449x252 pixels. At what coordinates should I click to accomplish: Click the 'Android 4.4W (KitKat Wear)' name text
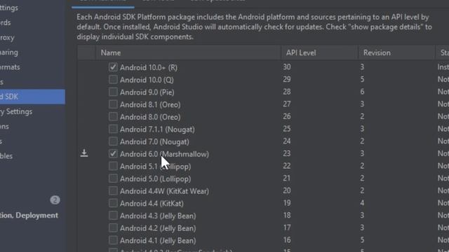pyautogui.click(x=164, y=191)
